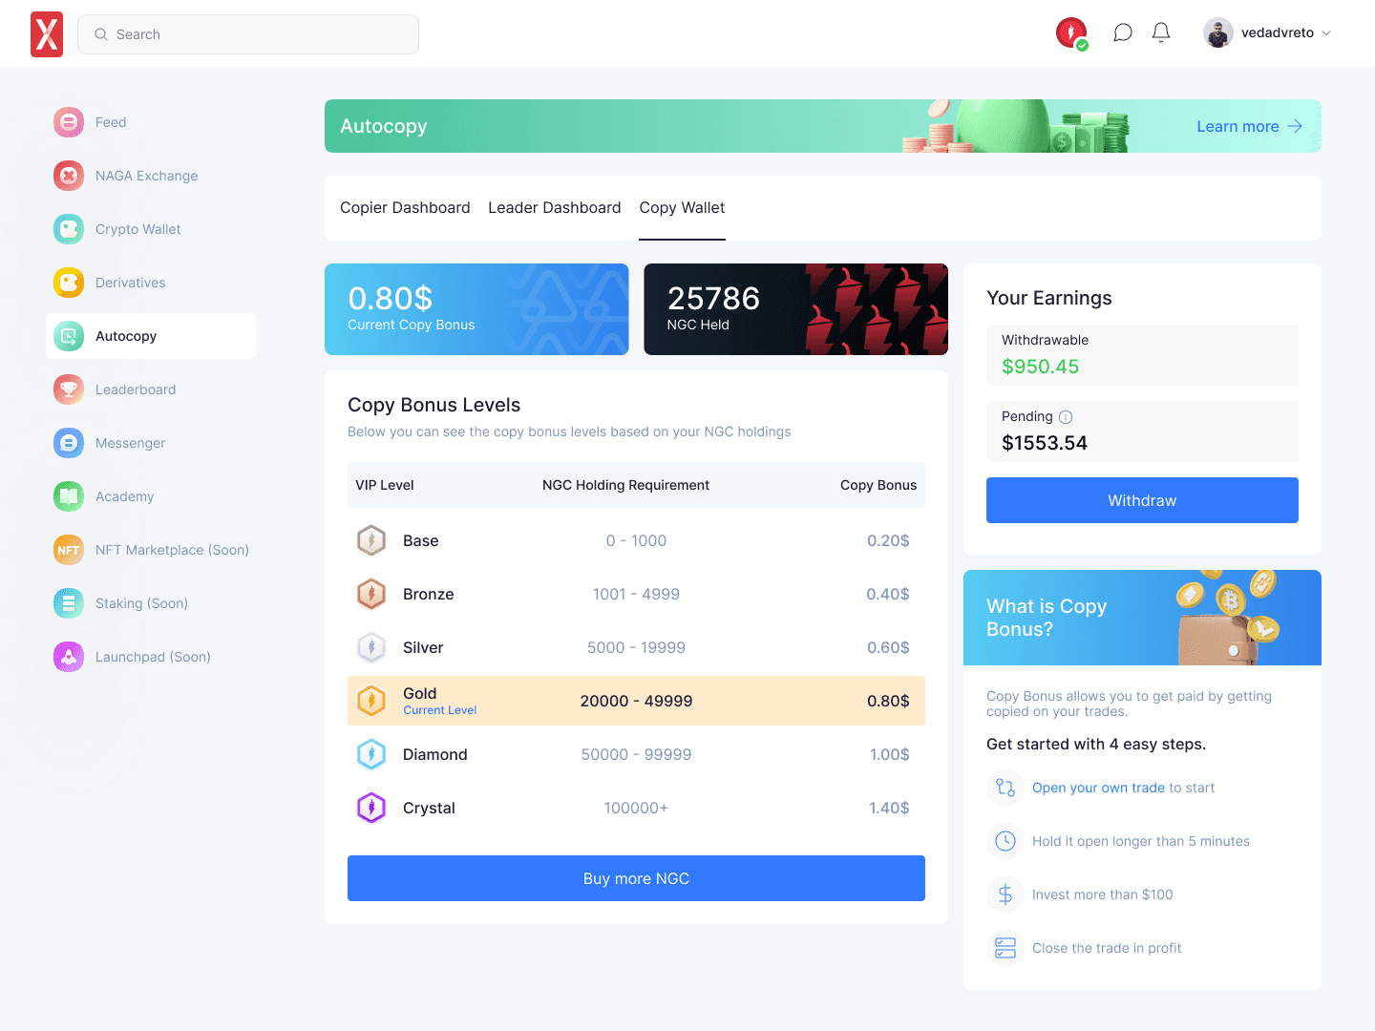1375x1031 pixels.
Task: Click the Bronze level badge icon
Action: (x=371, y=594)
